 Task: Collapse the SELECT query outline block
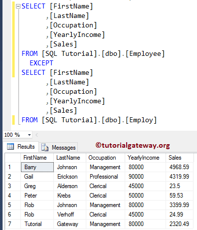18,6
